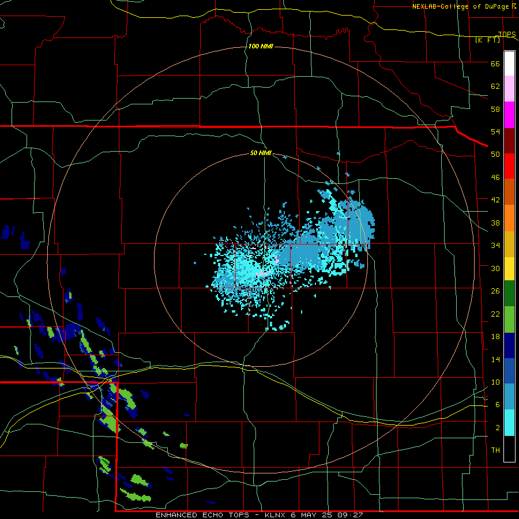Image resolution: width=519 pixels, height=519 pixels.
Task: Click the light orange legend swatch
Action: pyautogui.click(x=509, y=218)
